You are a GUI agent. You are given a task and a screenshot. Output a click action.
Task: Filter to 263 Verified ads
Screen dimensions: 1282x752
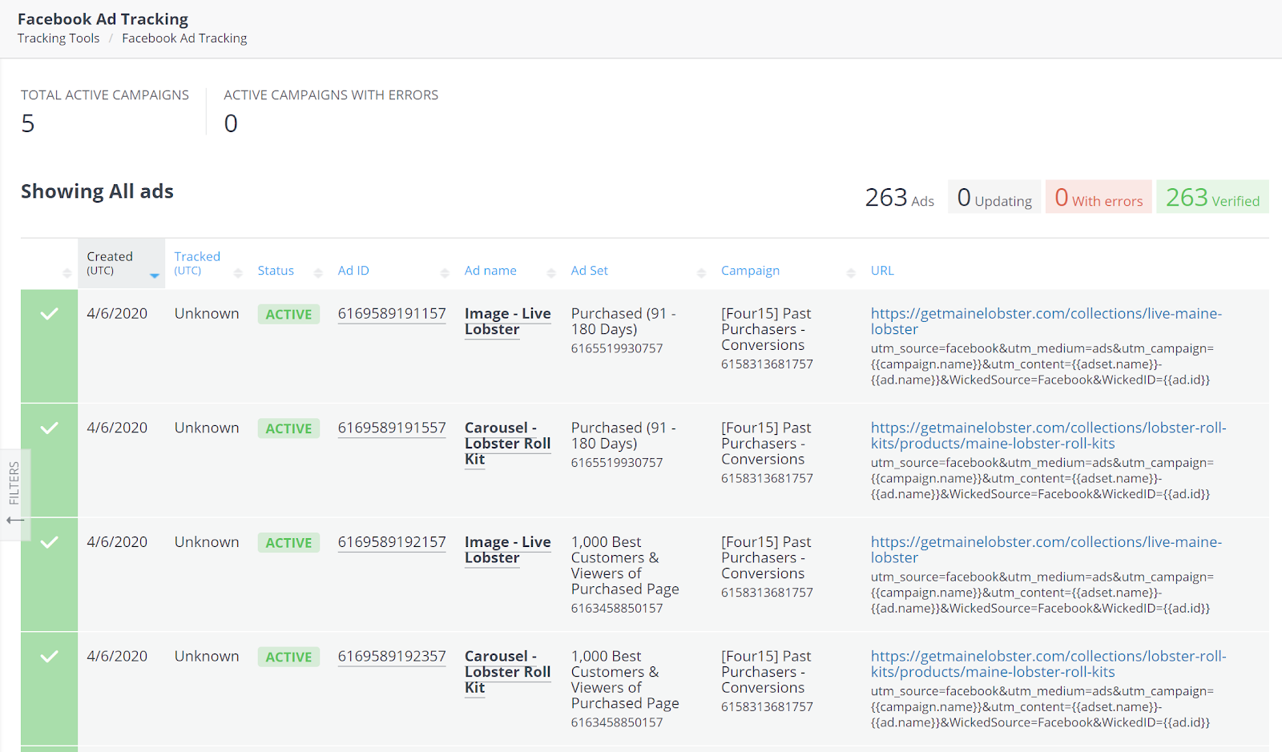[1211, 198]
